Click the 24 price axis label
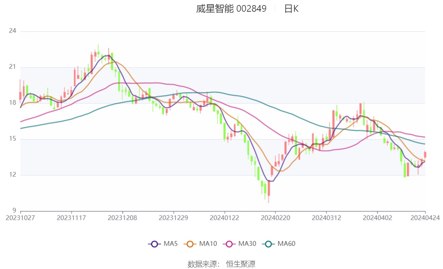443x269 pixels. (x=13, y=31)
